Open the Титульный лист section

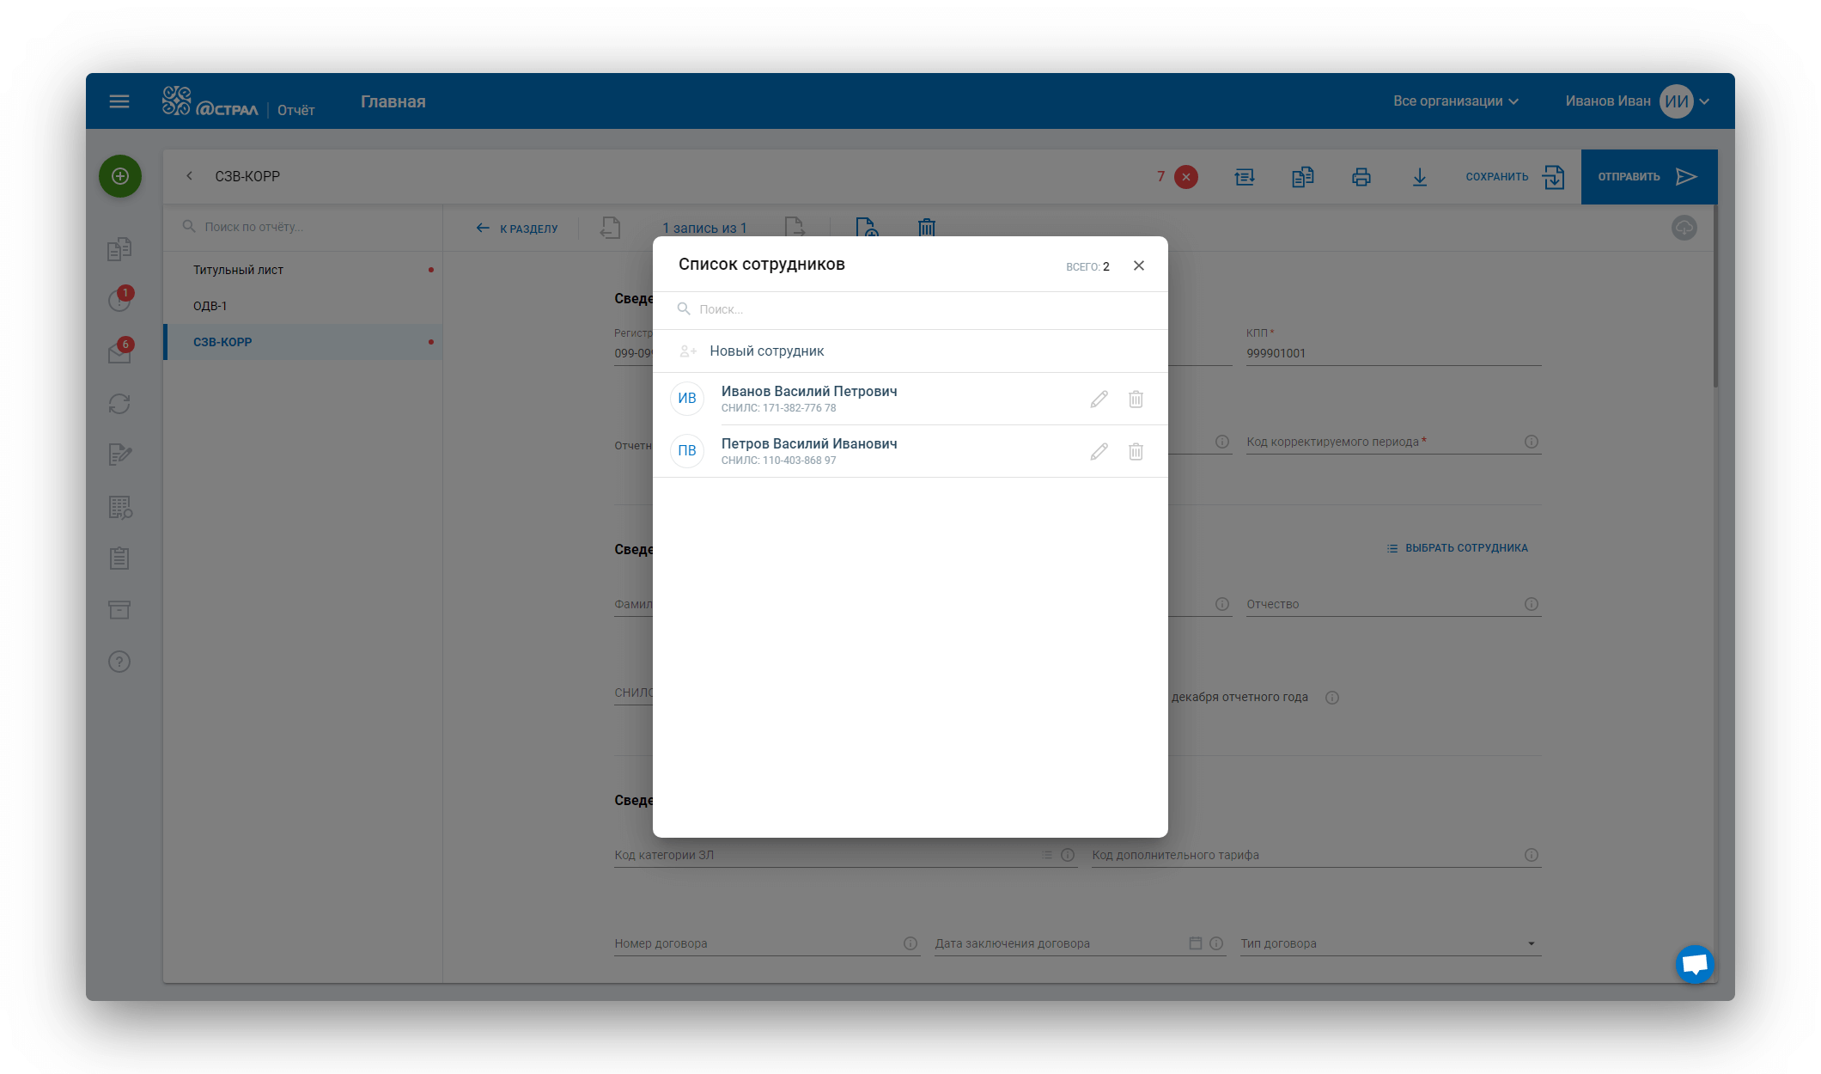tap(303, 270)
